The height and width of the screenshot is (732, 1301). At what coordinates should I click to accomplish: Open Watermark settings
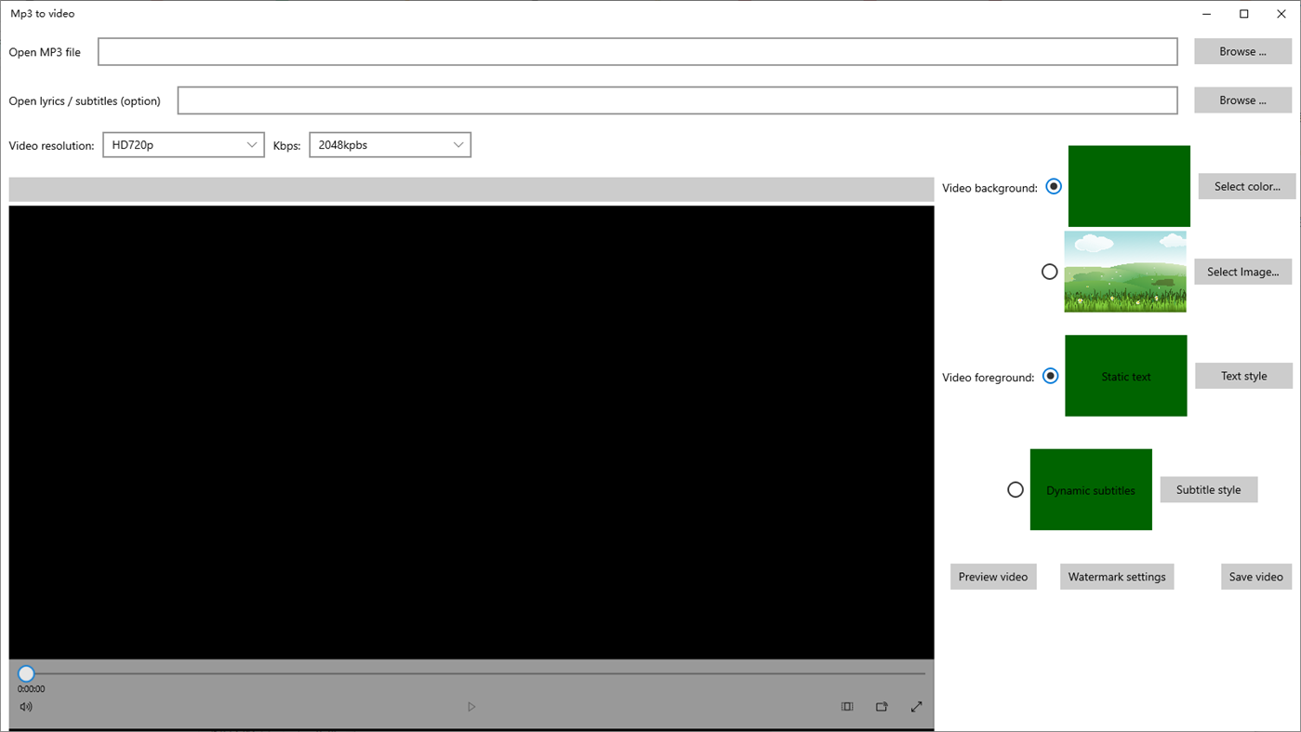1116,576
